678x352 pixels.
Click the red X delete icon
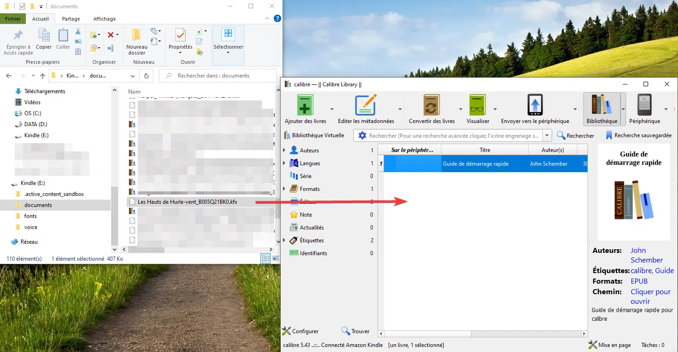pos(110,35)
